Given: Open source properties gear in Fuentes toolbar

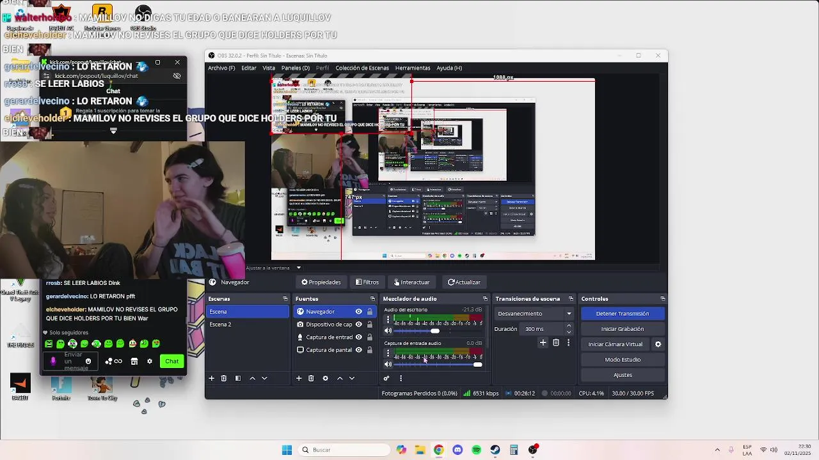Looking at the screenshot, I should 325,378.
